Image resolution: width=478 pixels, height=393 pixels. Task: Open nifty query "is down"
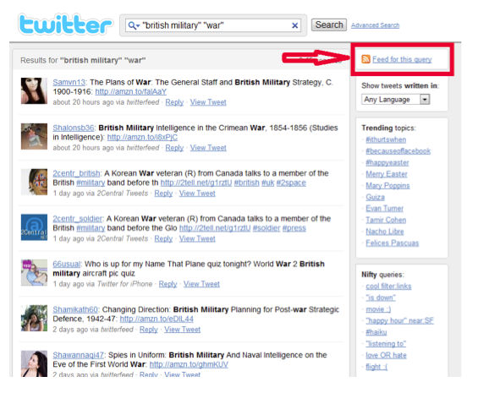pyautogui.click(x=381, y=297)
